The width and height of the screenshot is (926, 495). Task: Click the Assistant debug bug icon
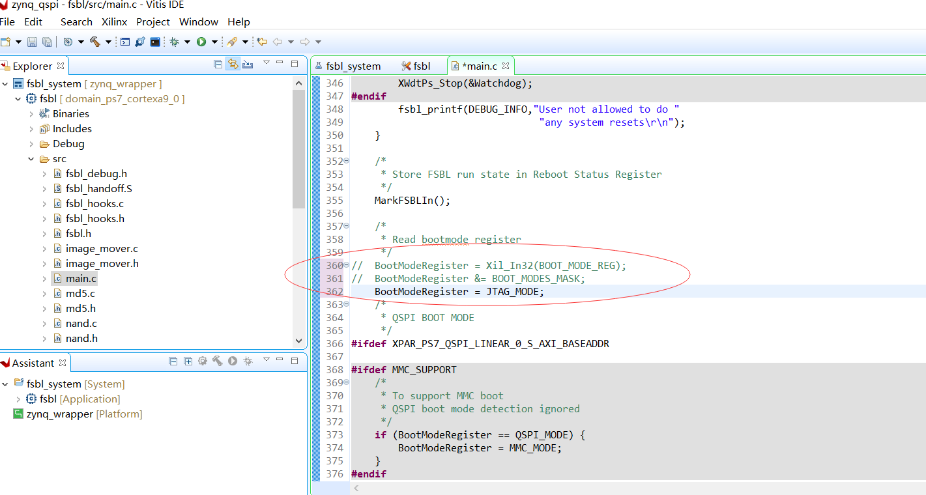(248, 361)
